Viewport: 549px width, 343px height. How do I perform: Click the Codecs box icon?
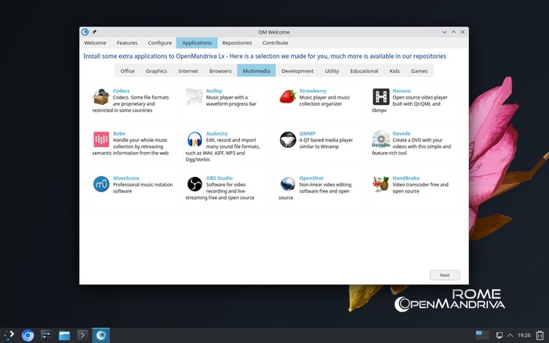pyautogui.click(x=101, y=97)
